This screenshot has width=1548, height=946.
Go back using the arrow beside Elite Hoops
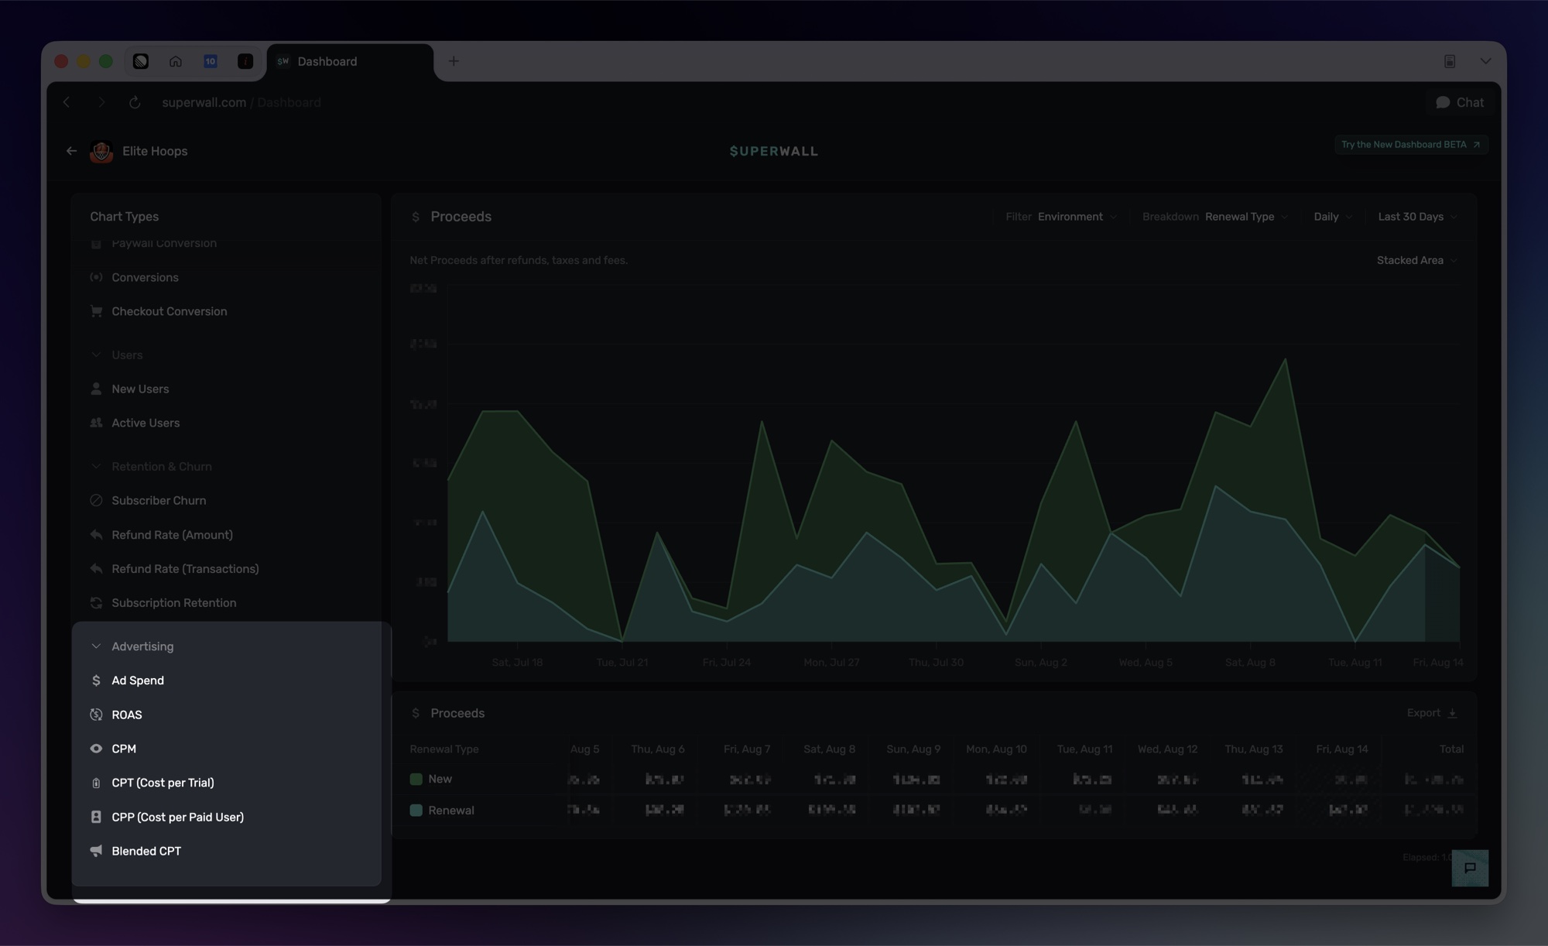(x=71, y=151)
